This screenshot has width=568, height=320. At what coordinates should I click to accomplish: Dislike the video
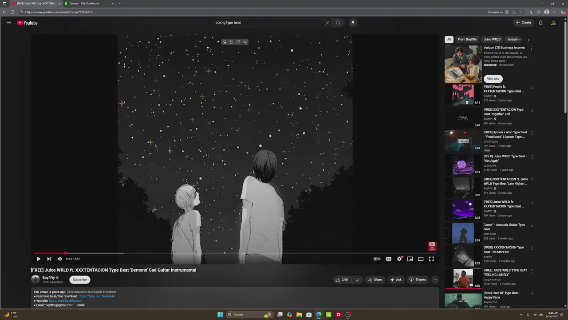[x=357, y=280]
